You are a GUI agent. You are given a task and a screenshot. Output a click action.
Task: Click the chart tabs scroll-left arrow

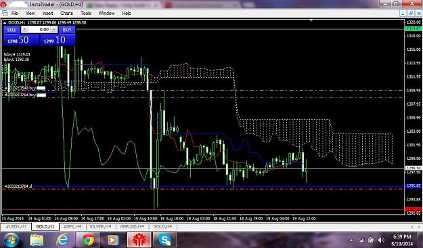pos(412,227)
